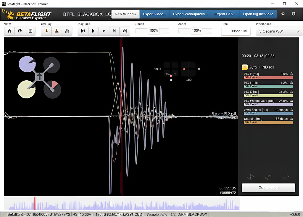
Task: Open analyser for PID I [roll]
Action: pyautogui.click(x=291, y=83)
